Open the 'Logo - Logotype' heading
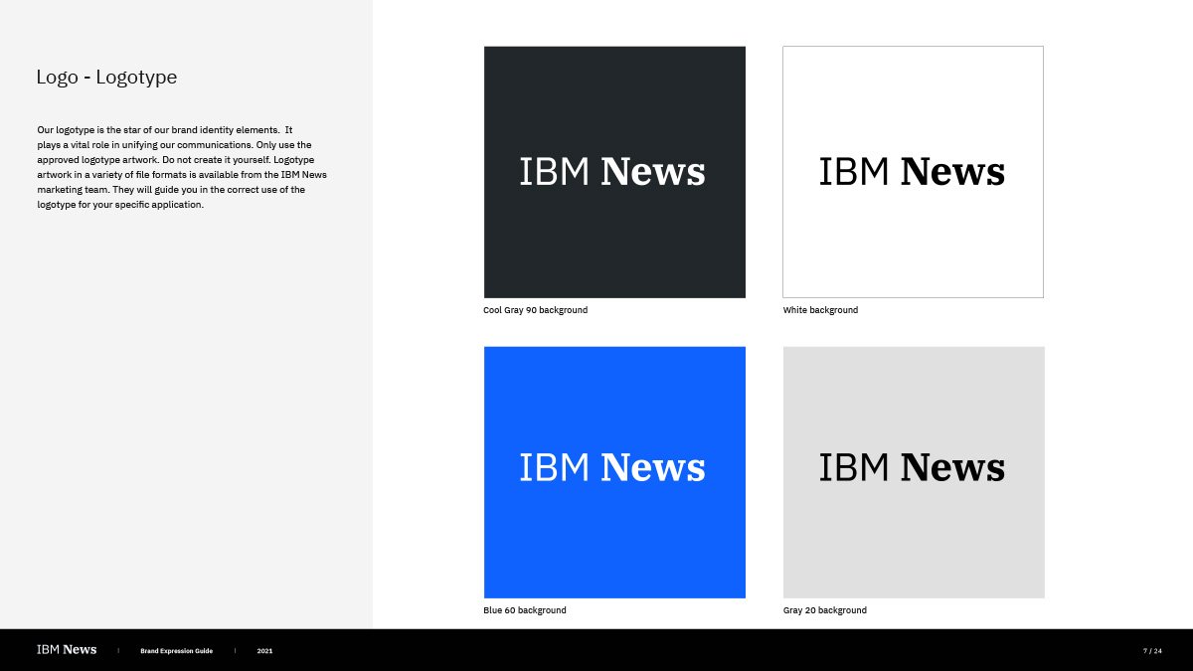 pyautogui.click(x=106, y=77)
